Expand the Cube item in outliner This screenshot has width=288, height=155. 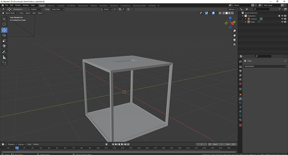pos(245,22)
